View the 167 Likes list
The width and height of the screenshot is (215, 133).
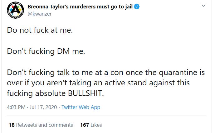[x=91, y=125]
